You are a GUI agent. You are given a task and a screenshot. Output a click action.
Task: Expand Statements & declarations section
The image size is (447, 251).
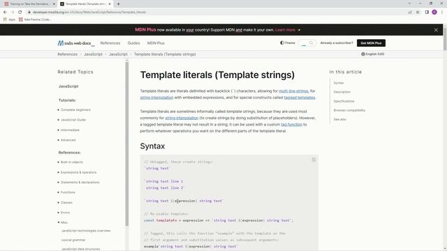tap(80, 183)
